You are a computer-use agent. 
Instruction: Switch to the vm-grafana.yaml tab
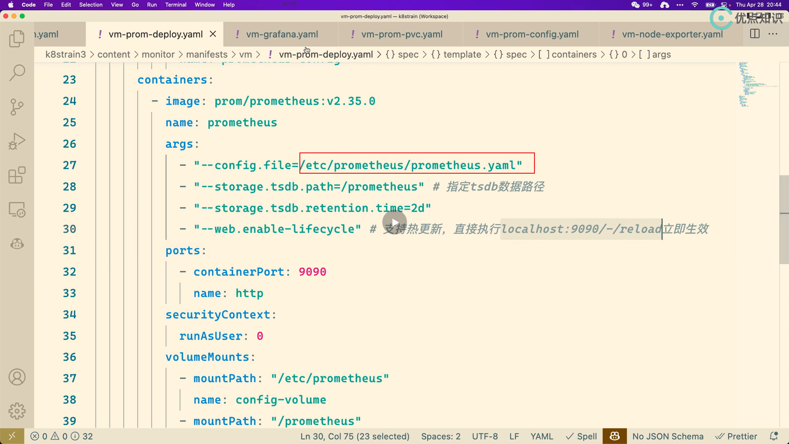(282, 34)
